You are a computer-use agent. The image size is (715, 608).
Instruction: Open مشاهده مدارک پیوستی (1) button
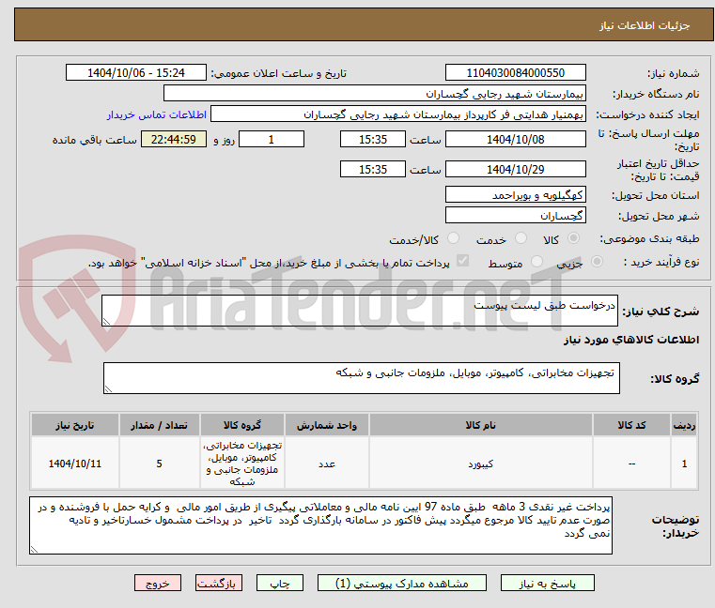402,583
